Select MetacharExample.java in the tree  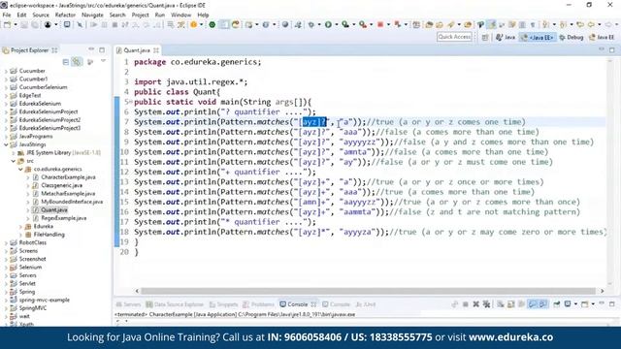68,194
